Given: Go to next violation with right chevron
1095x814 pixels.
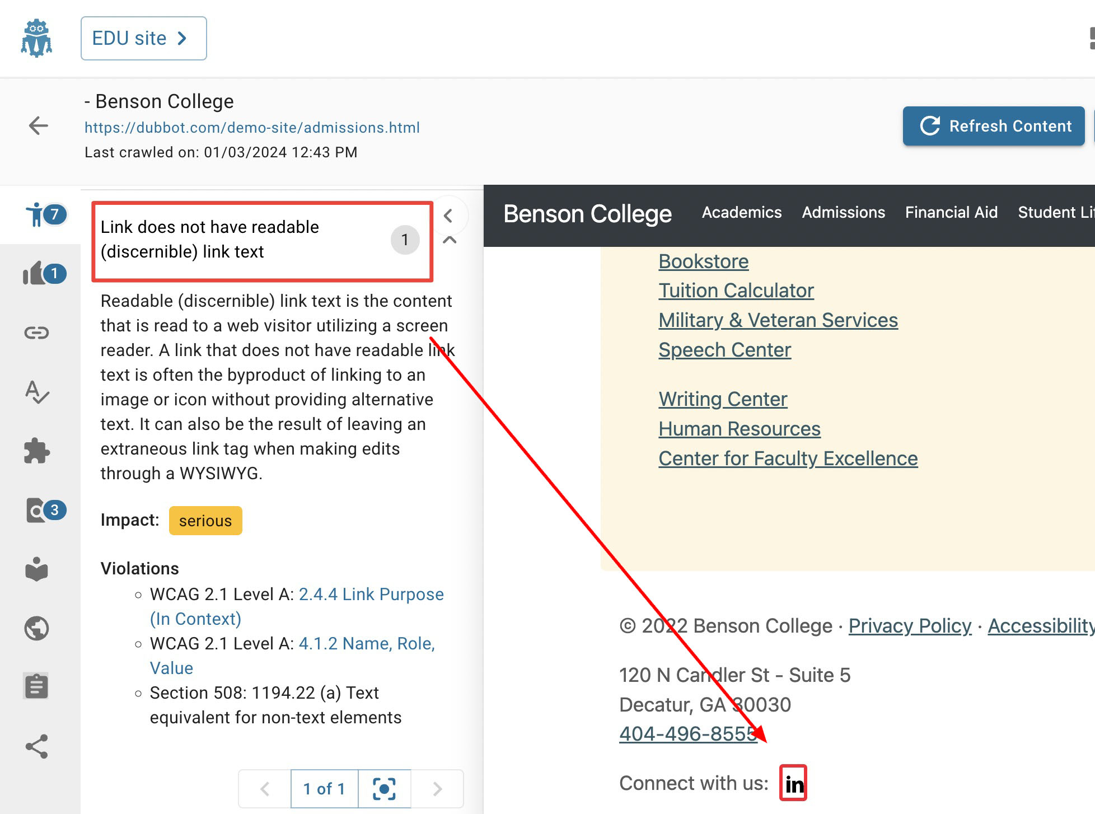Looking at the screenshot, I should 437,788.
